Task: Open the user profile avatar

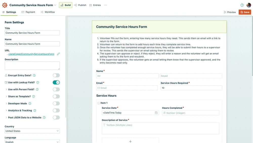Action: tap(249, 5)
